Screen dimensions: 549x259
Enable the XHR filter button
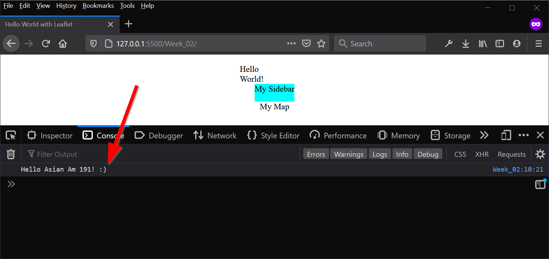pos(482,154)
